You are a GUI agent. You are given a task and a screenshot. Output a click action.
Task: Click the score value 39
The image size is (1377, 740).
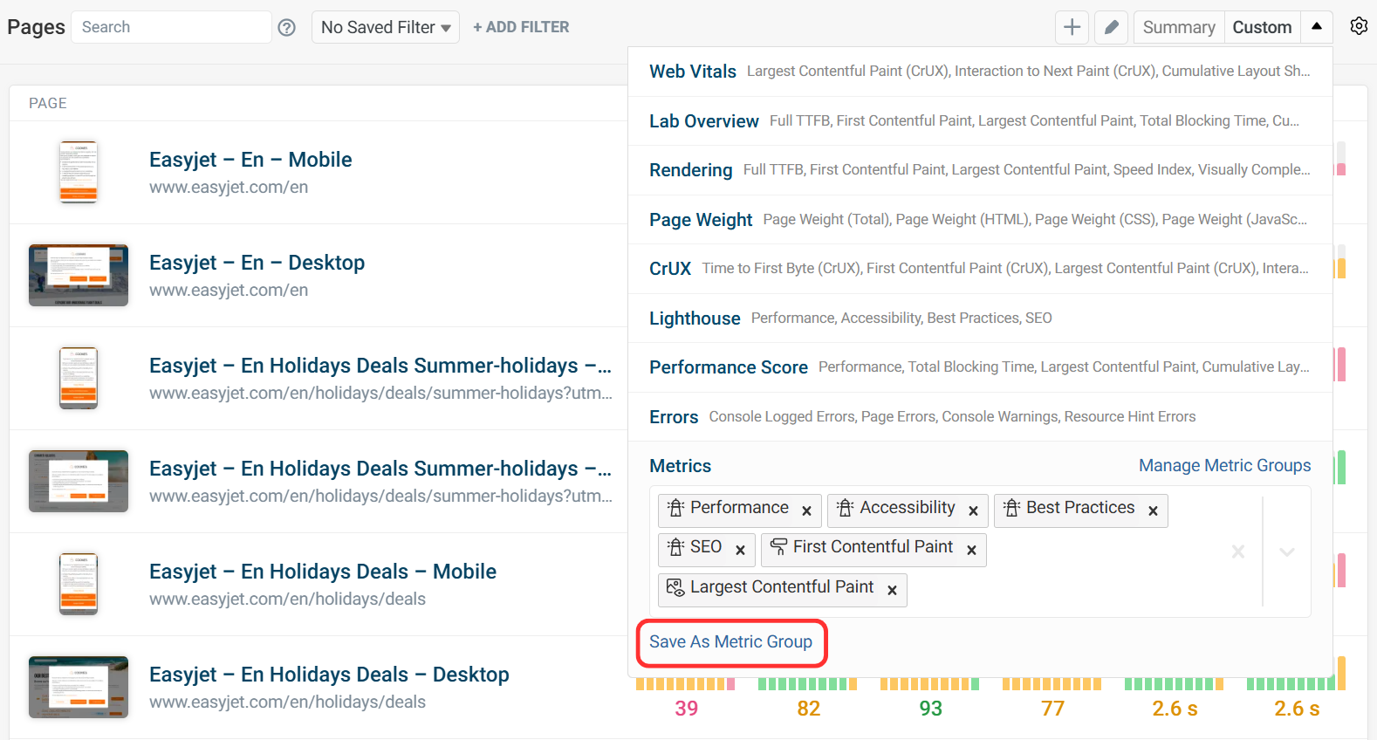tap(687, 709)
